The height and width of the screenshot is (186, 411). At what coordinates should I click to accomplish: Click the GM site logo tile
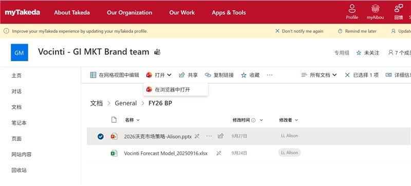[20, 52]
